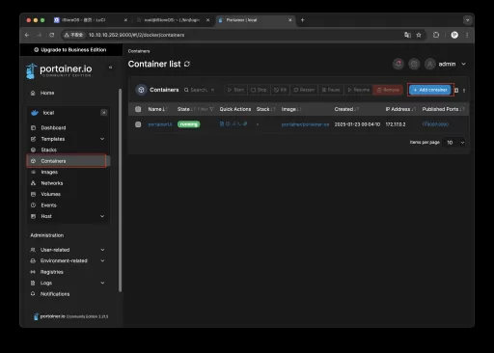Open the Chrome three-dot menu
This screenshot has height=353, width=494.
click(467, 35)
